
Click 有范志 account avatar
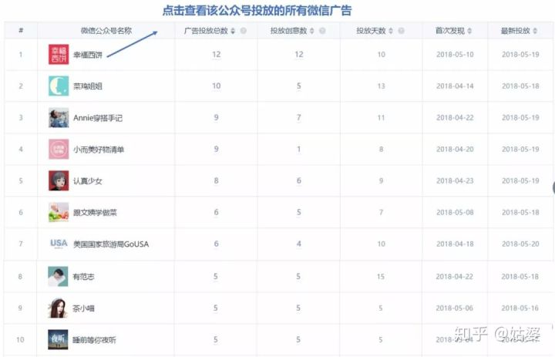(58, 276)
